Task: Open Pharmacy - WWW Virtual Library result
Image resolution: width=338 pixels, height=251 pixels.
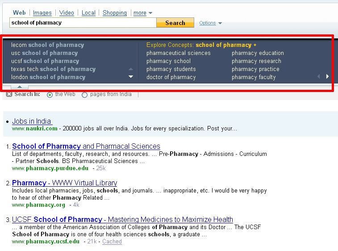Action: coord(64,183)
